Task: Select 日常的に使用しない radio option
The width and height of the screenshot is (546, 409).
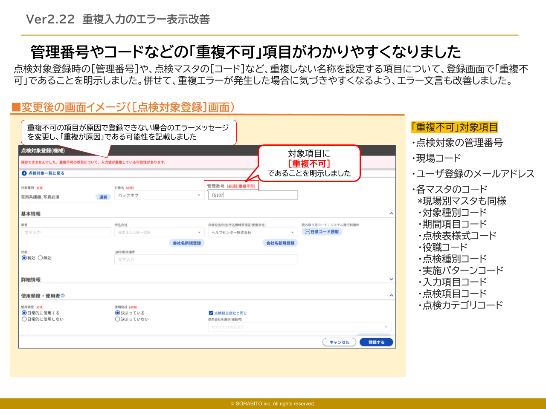Action: [24, 319]
